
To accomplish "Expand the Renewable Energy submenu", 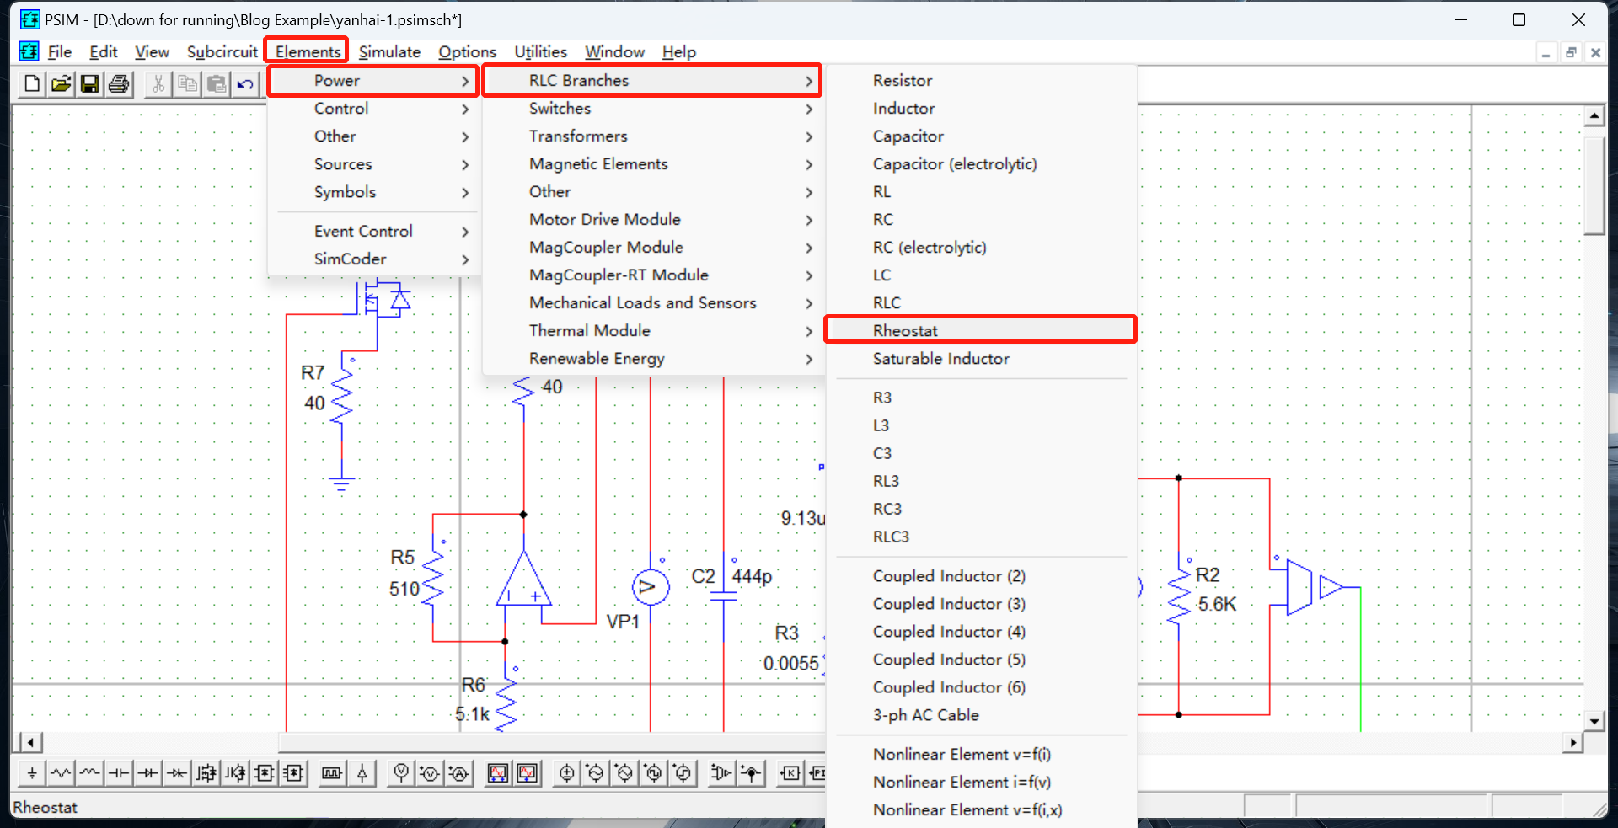I will click(x=652, y=359).
